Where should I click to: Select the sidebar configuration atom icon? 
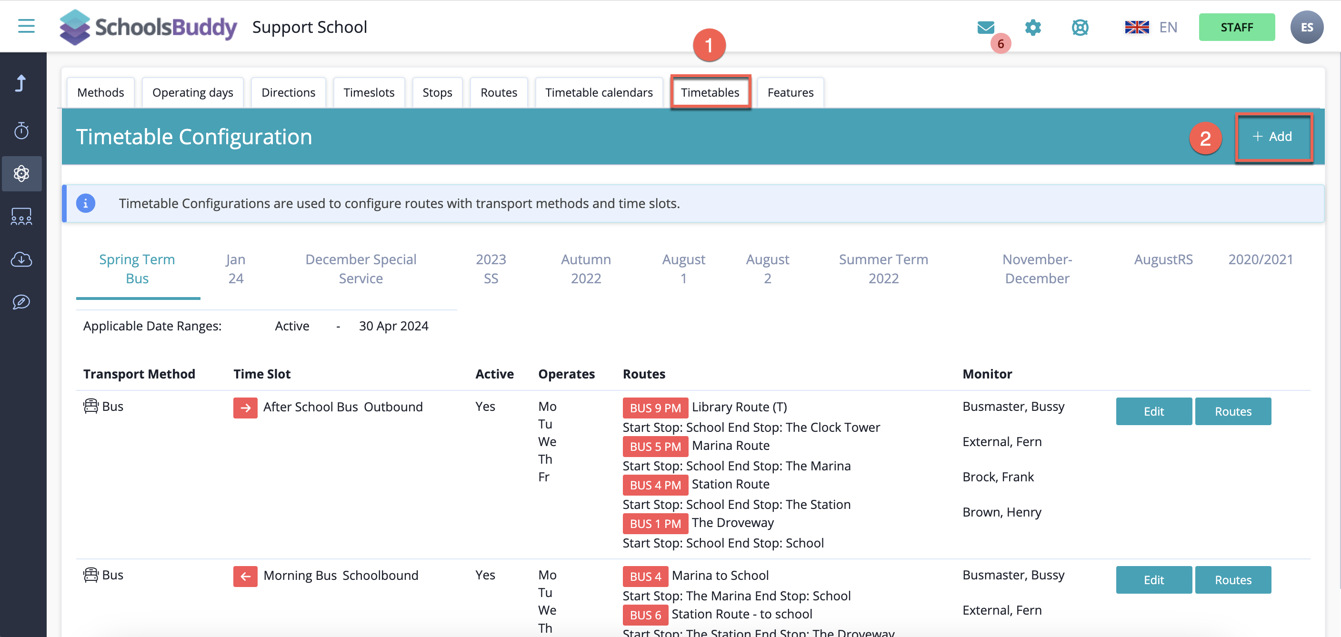tap(21, 173)
